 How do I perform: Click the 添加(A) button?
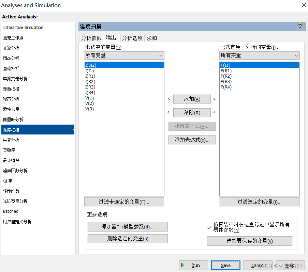(x=192, y=99)
